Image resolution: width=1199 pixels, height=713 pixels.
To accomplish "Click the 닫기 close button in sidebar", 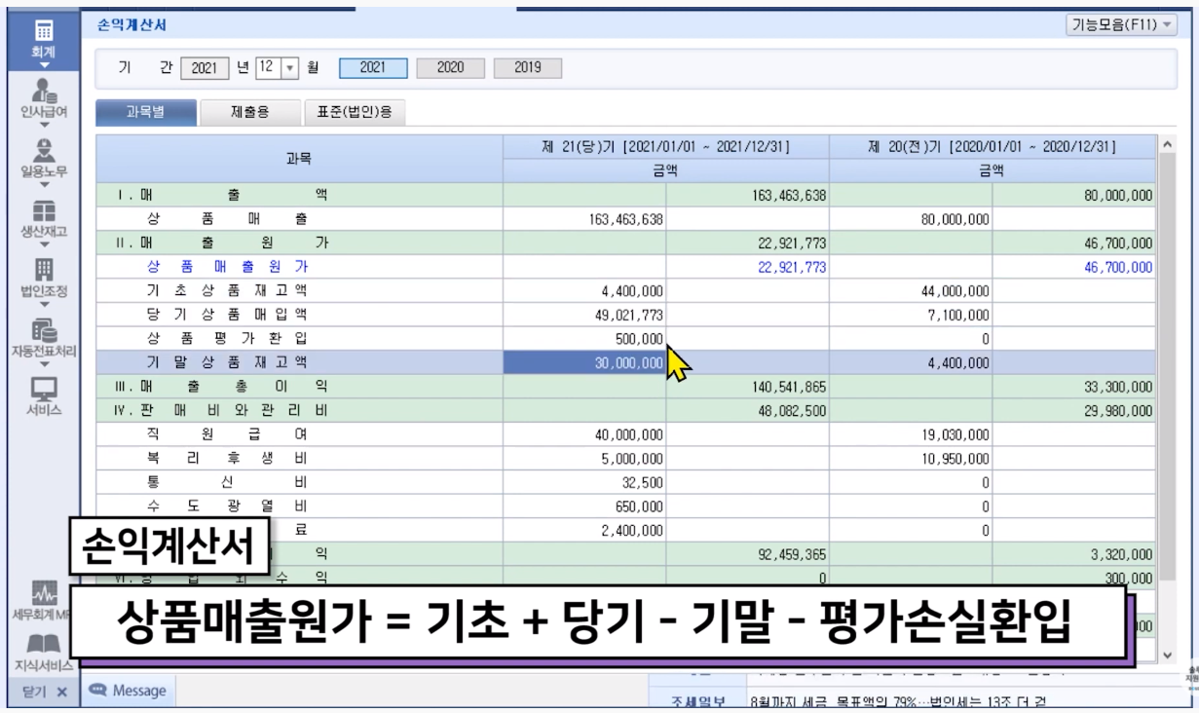I will pos(43,691).
